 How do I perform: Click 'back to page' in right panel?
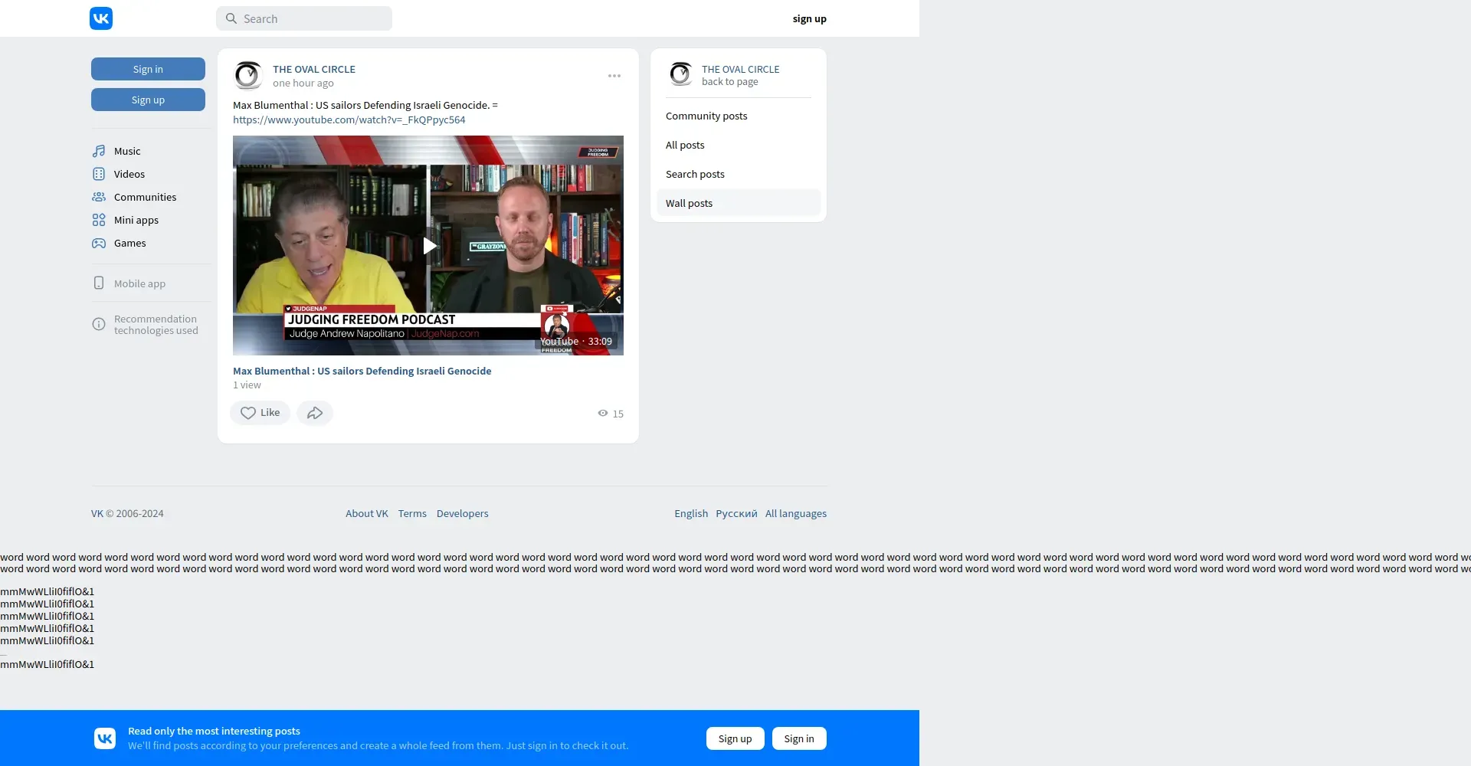(730, 82)
